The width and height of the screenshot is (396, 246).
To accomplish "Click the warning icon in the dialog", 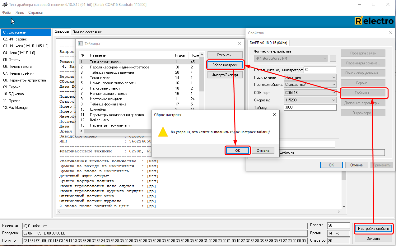I will [x=163, y=132].
